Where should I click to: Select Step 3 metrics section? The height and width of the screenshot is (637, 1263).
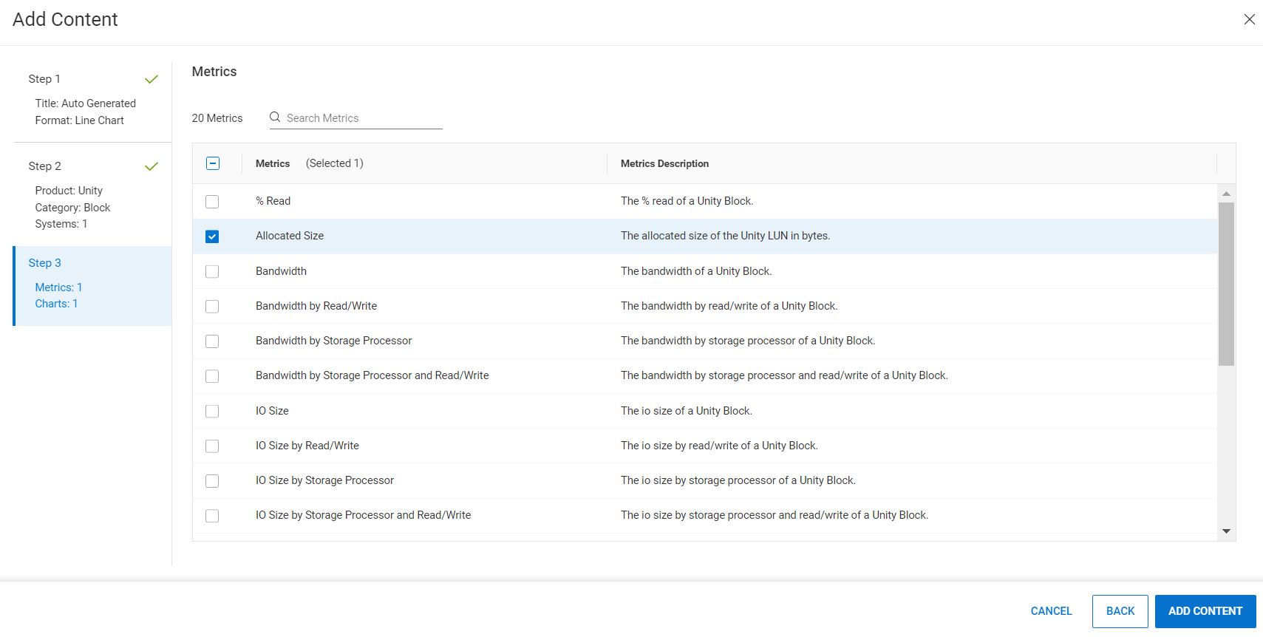click(45, 263)
